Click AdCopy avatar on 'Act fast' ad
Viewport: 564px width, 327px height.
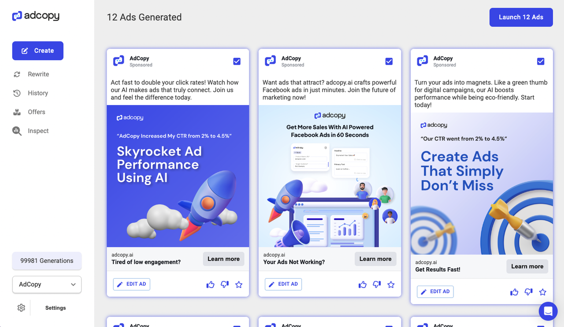119,61
